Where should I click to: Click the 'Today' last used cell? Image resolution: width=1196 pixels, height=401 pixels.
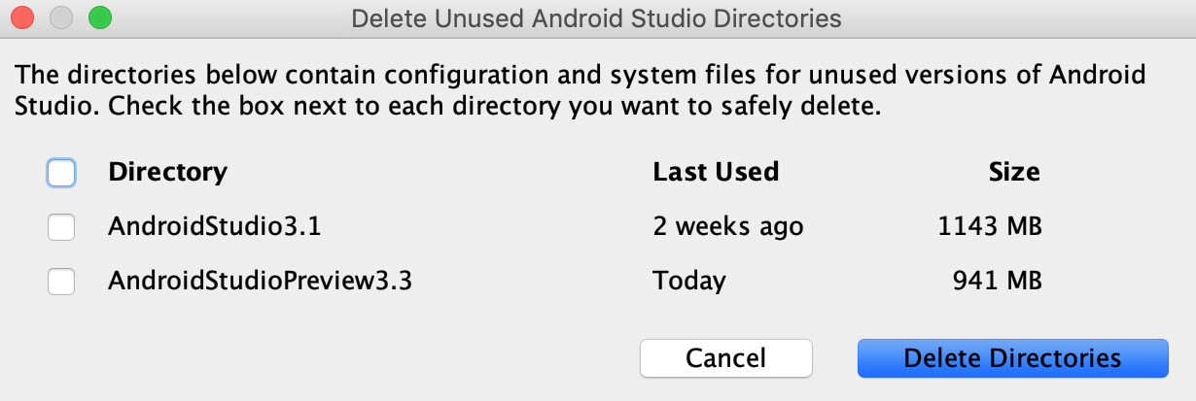pyautogui.click(x=689, y=283)
